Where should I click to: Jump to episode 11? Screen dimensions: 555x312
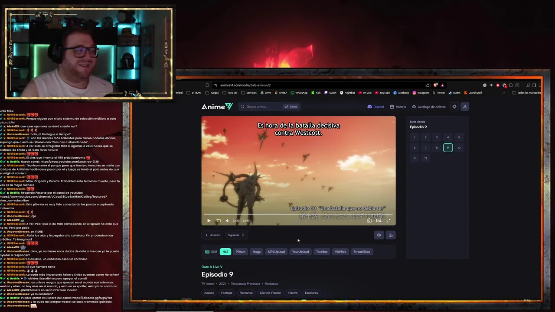[415, 158]
